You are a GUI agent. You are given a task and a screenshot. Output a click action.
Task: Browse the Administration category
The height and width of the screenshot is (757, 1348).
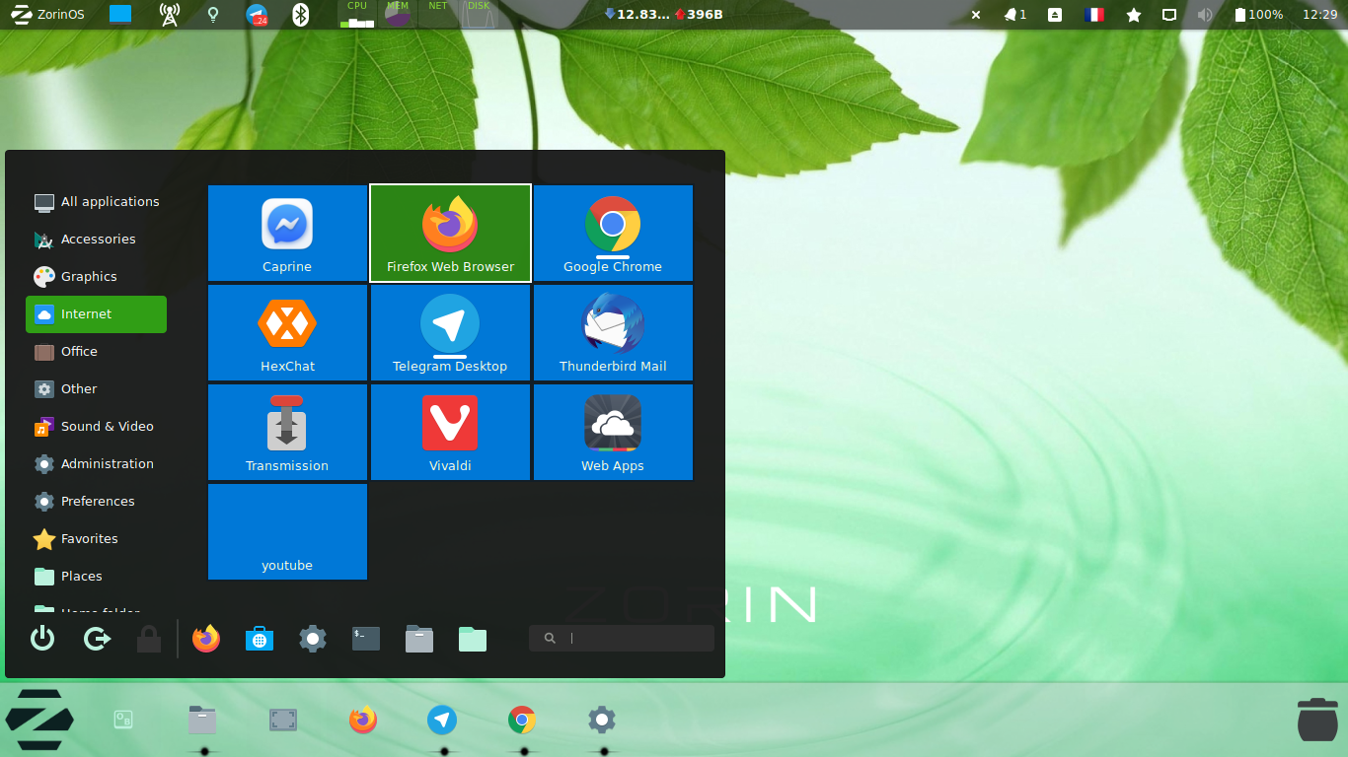pyautogui.click(x=96, y=464)
